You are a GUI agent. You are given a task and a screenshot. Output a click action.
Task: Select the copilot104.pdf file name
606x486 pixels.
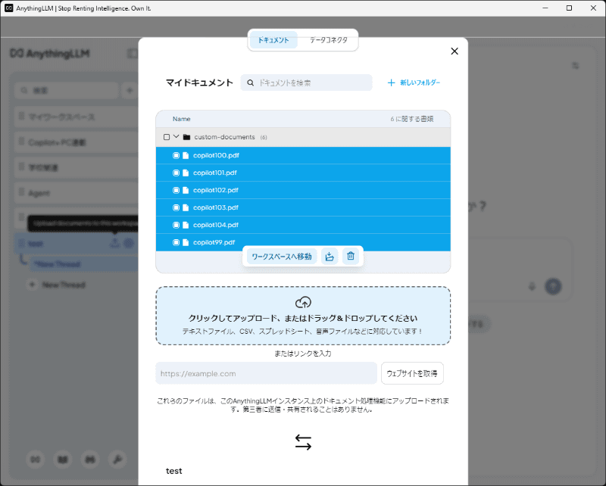tap(216, 225)
